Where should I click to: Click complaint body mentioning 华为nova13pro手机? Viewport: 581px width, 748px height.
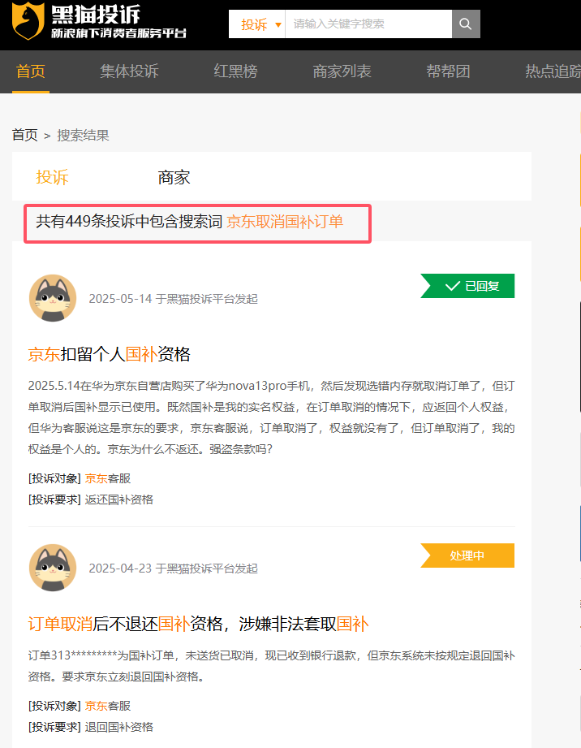(271, 417)
